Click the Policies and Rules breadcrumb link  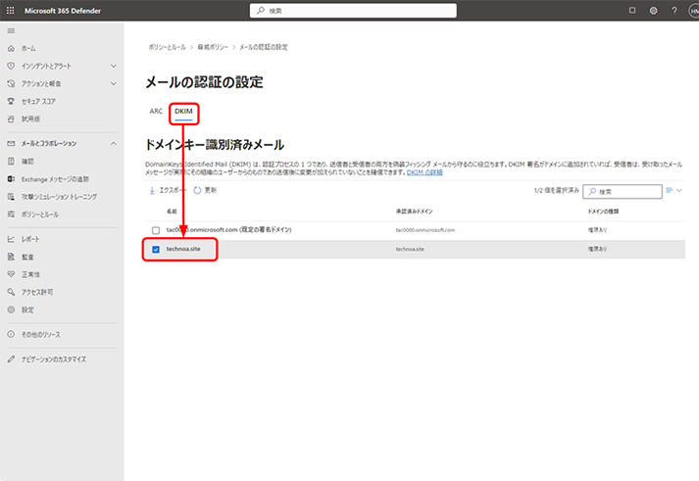[168, 47]
